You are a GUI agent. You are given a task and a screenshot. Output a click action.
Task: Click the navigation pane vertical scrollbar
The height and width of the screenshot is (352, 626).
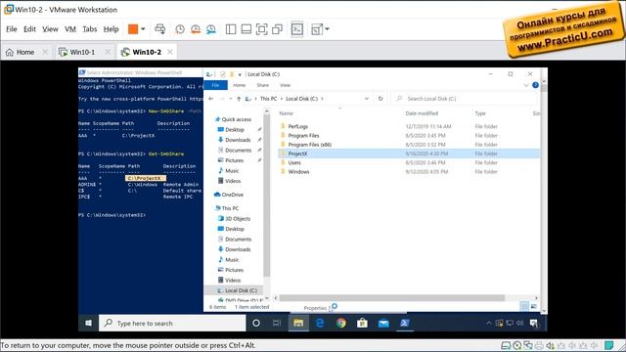click(x=267, y=196)
